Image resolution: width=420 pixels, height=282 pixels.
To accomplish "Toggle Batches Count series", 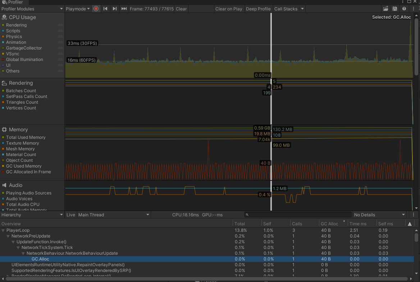I will (3, 91).
